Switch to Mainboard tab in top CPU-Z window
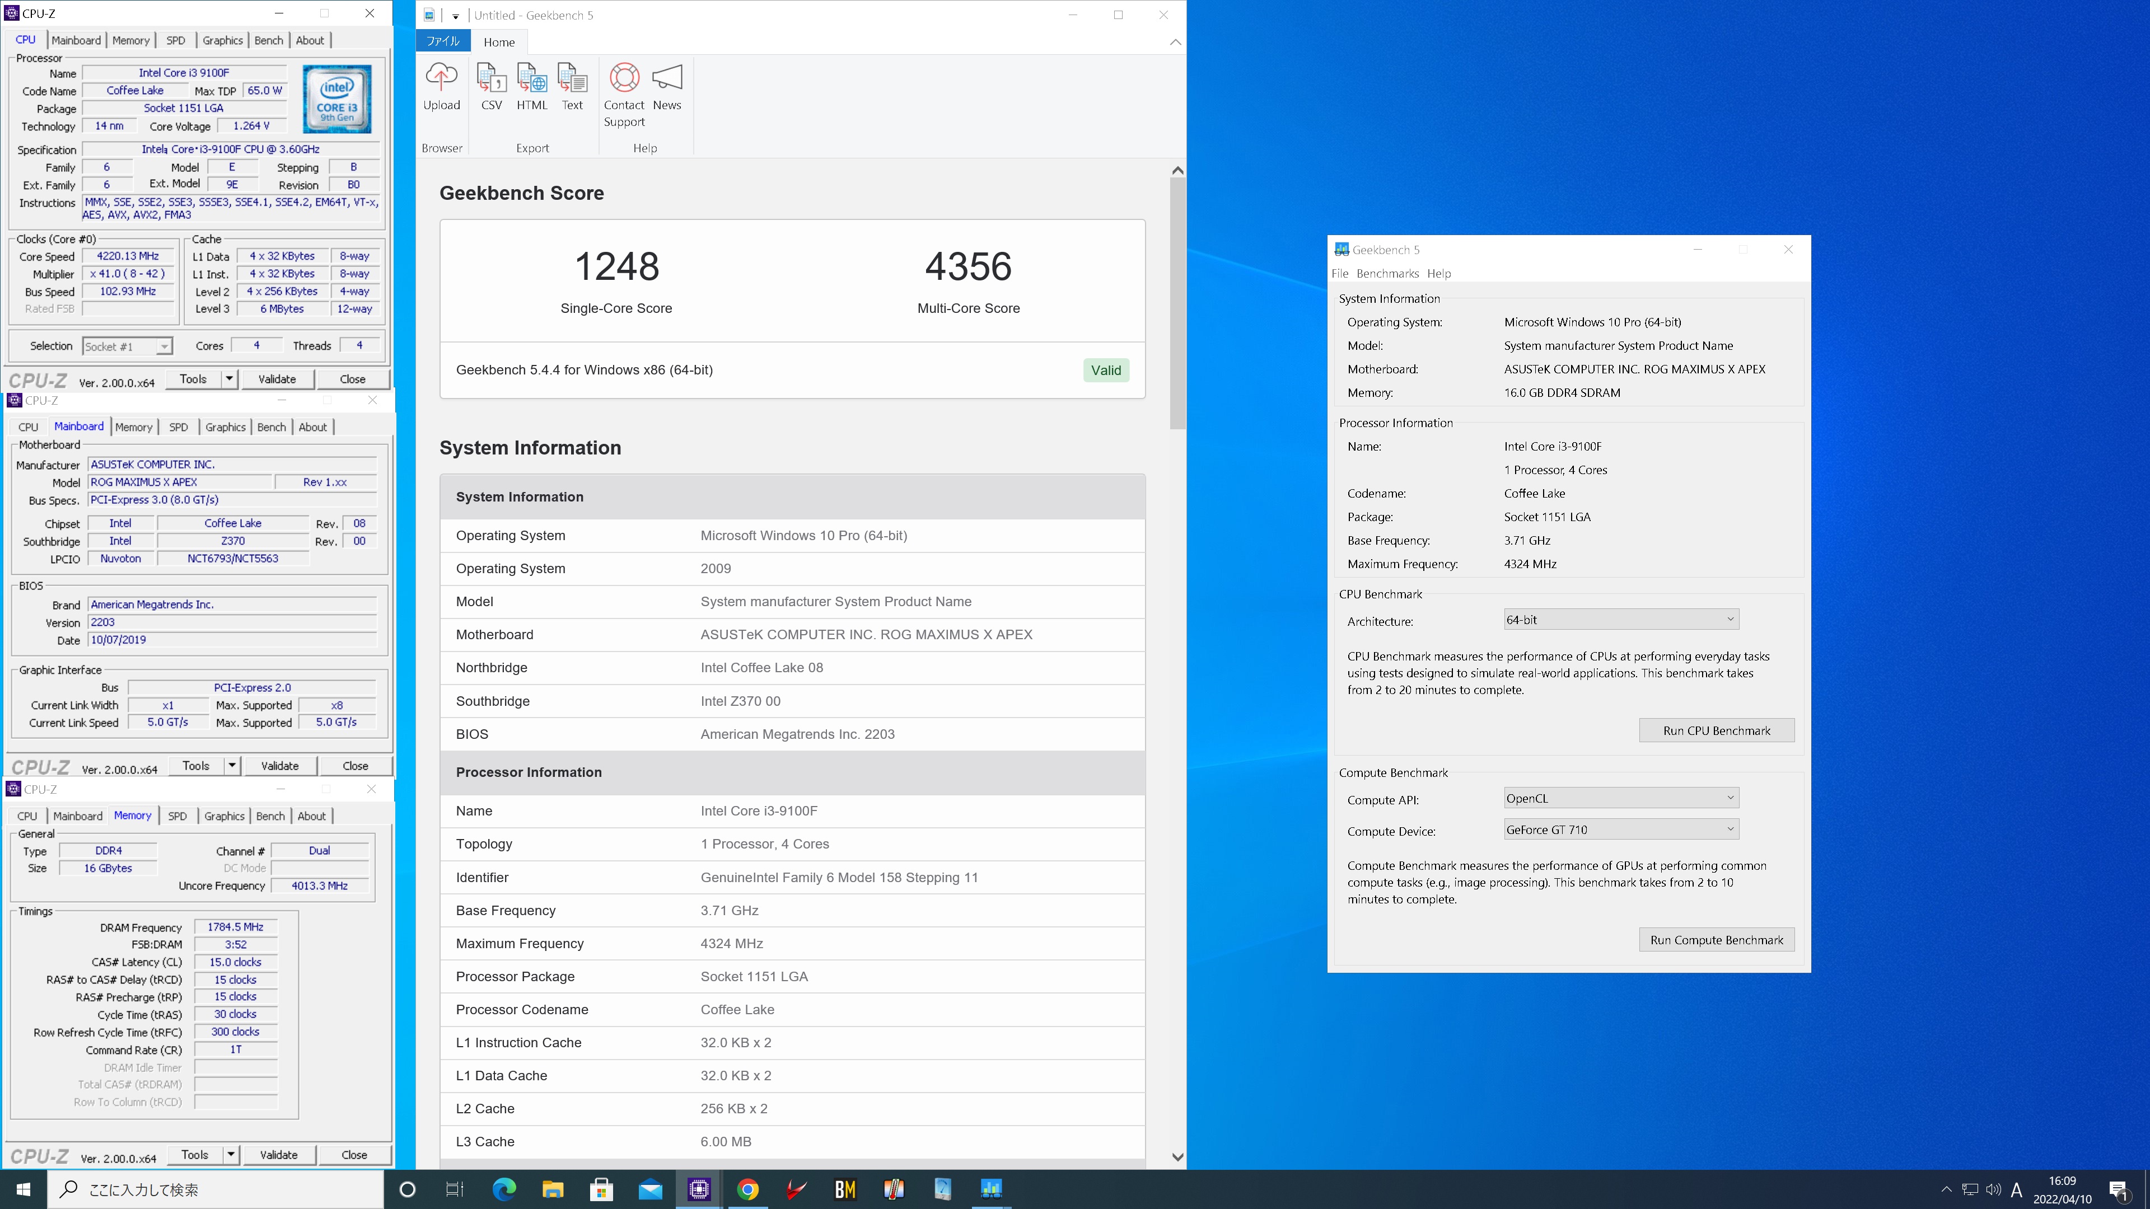 tap(76, 40)
